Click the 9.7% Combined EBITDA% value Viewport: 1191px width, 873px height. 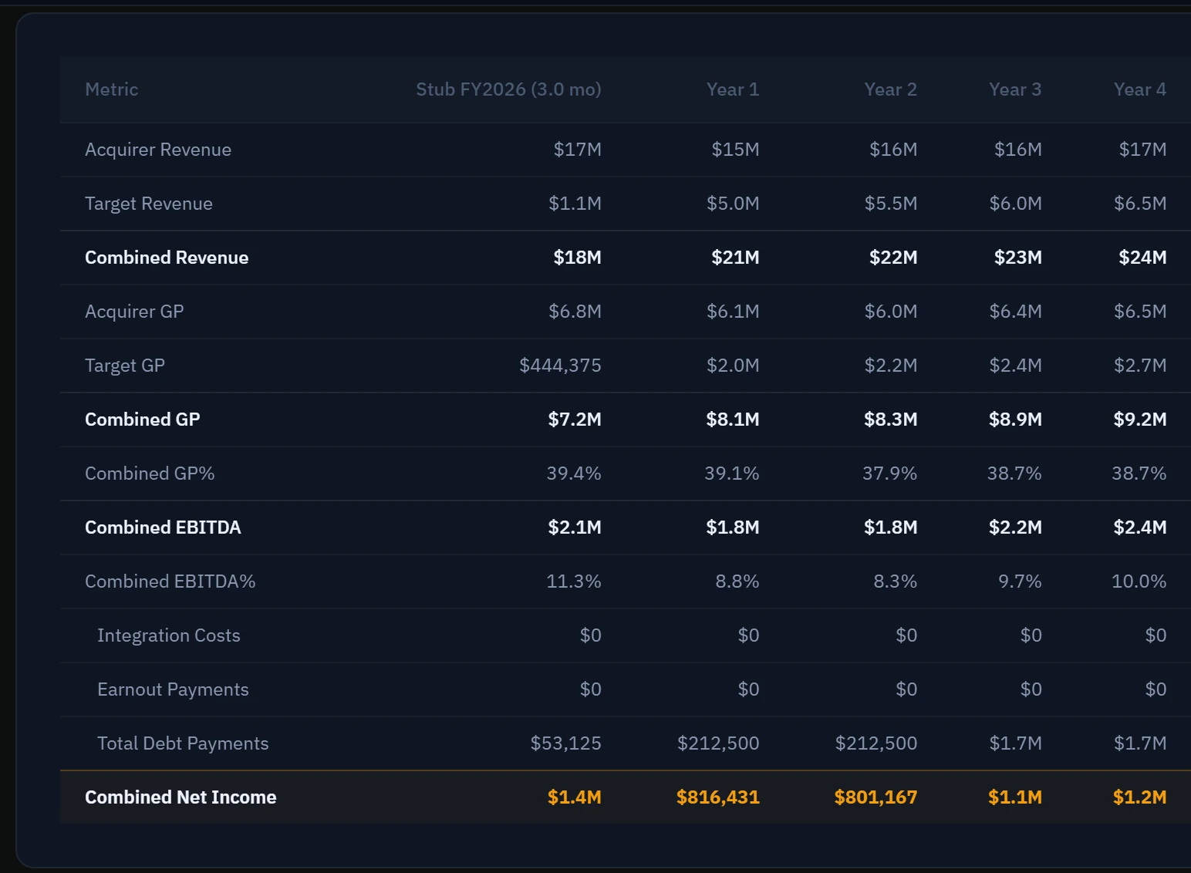coord(1021,581)
